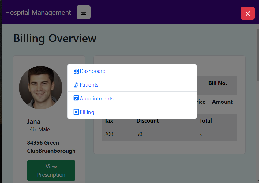Click the hamburger navigation menu icon
The height and width of the screenshot is (183, 259).
(83, 12)
